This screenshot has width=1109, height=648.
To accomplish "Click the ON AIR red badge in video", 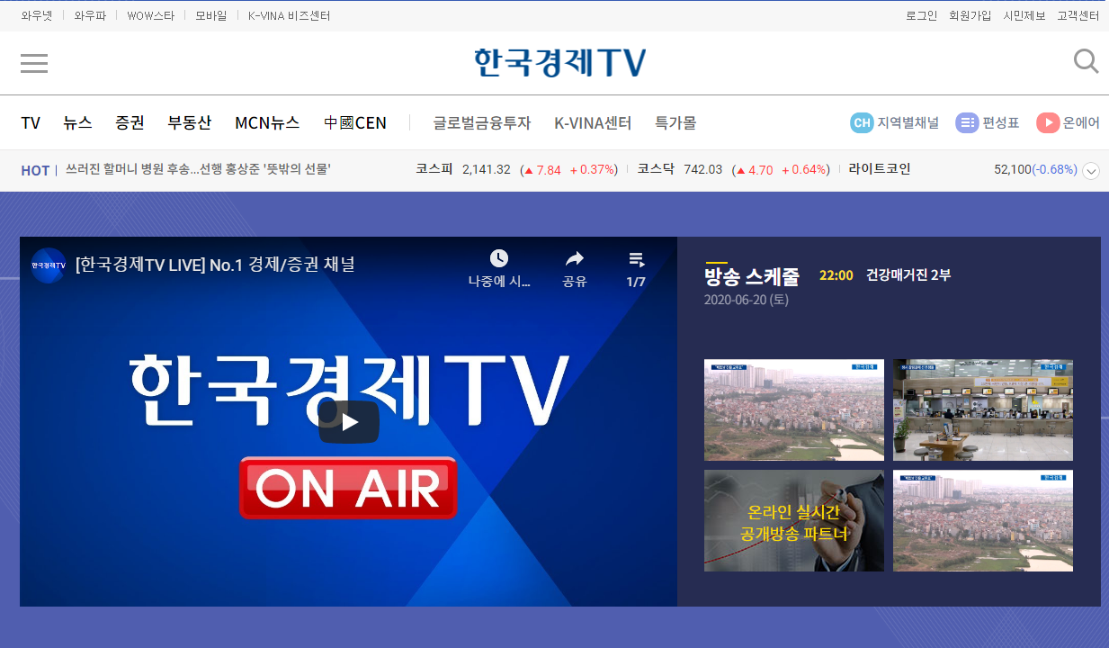I will 348,488.
